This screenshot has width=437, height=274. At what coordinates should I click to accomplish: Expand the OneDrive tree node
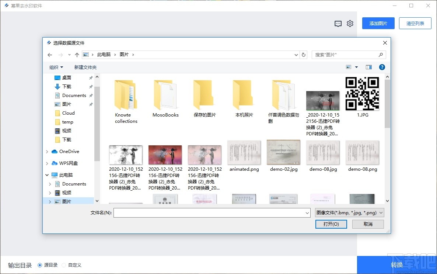coord(47,152)
